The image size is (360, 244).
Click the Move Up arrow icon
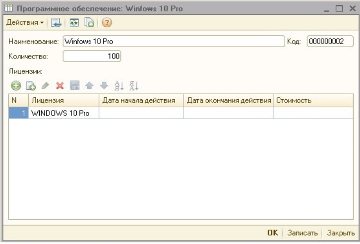89,86
